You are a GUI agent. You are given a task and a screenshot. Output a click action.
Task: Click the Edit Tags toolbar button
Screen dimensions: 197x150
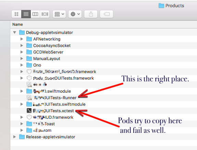107,14
